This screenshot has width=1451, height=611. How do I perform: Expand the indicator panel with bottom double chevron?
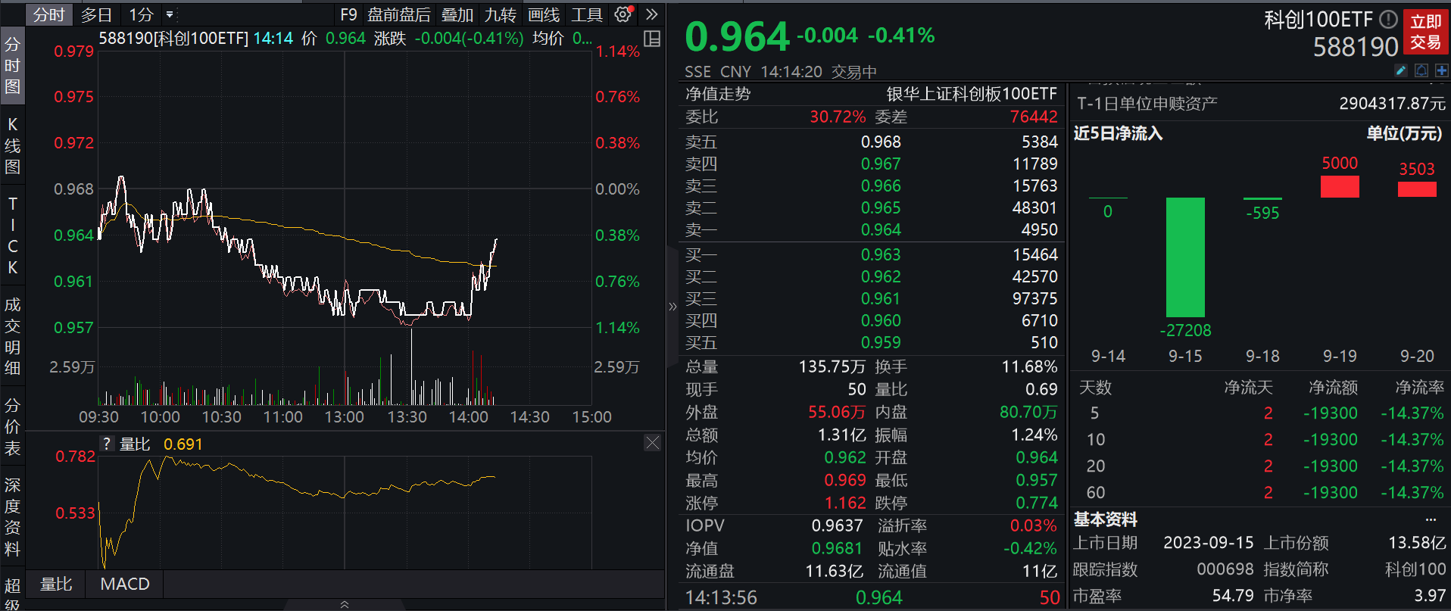(345, 604)
